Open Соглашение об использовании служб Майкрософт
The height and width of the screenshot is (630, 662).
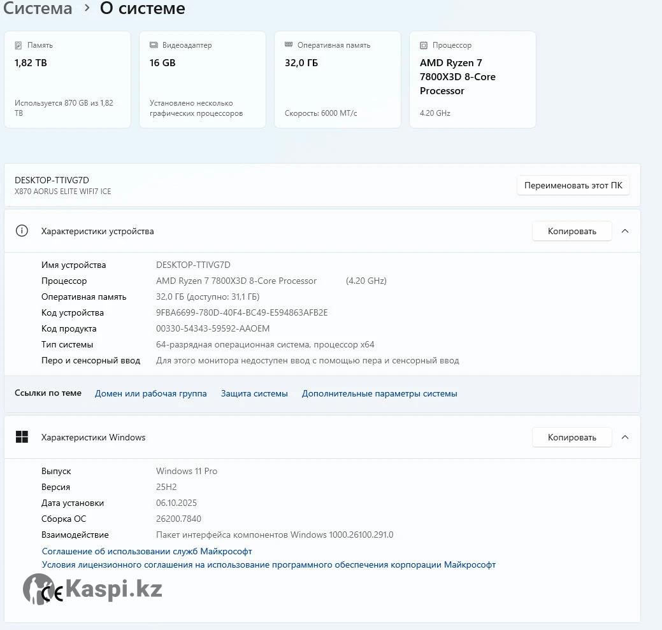(147, 551)
